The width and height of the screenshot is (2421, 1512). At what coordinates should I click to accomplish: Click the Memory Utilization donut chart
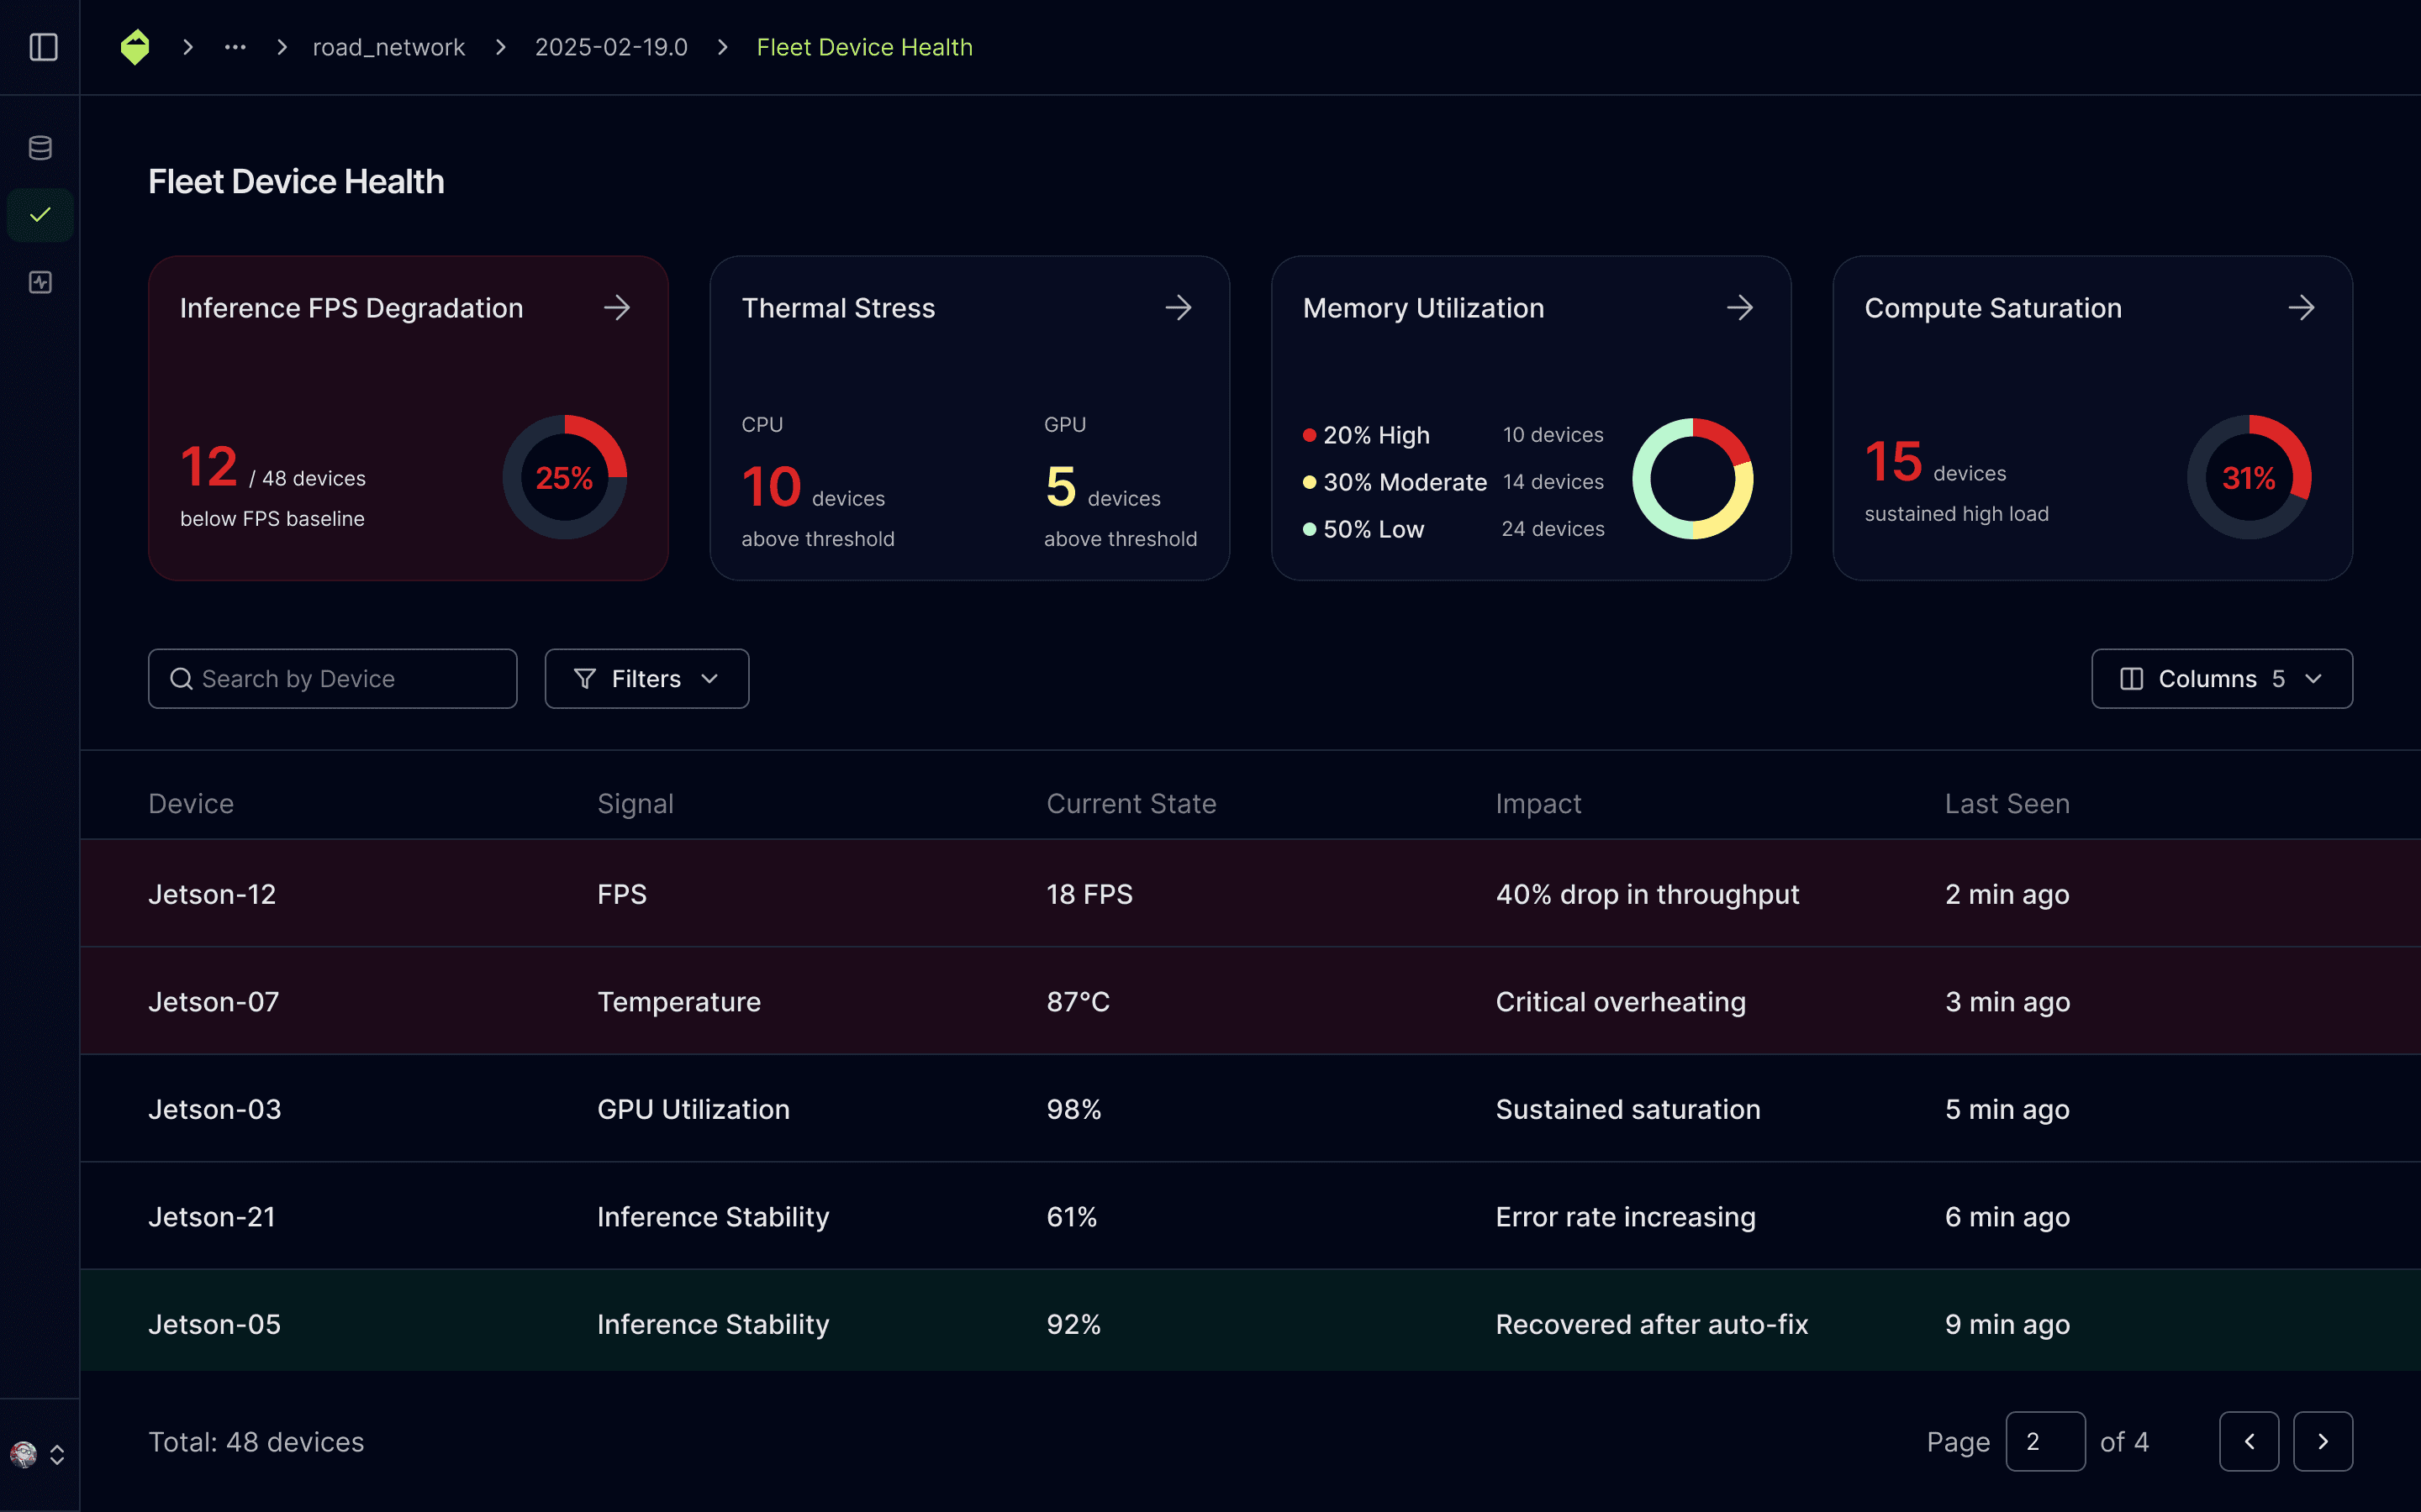pos(1693,479)
